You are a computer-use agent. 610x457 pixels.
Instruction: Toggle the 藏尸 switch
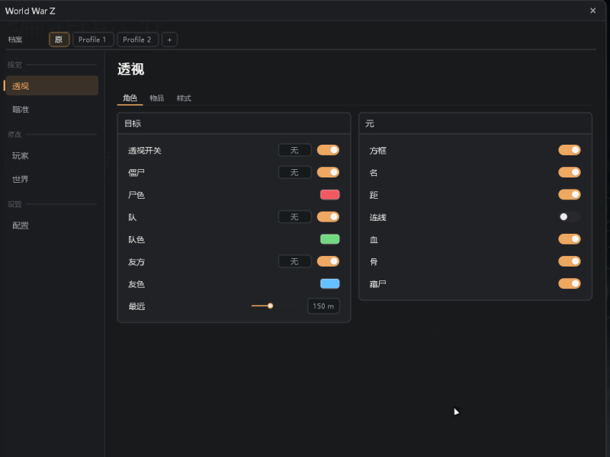click(x=569, y=283)
